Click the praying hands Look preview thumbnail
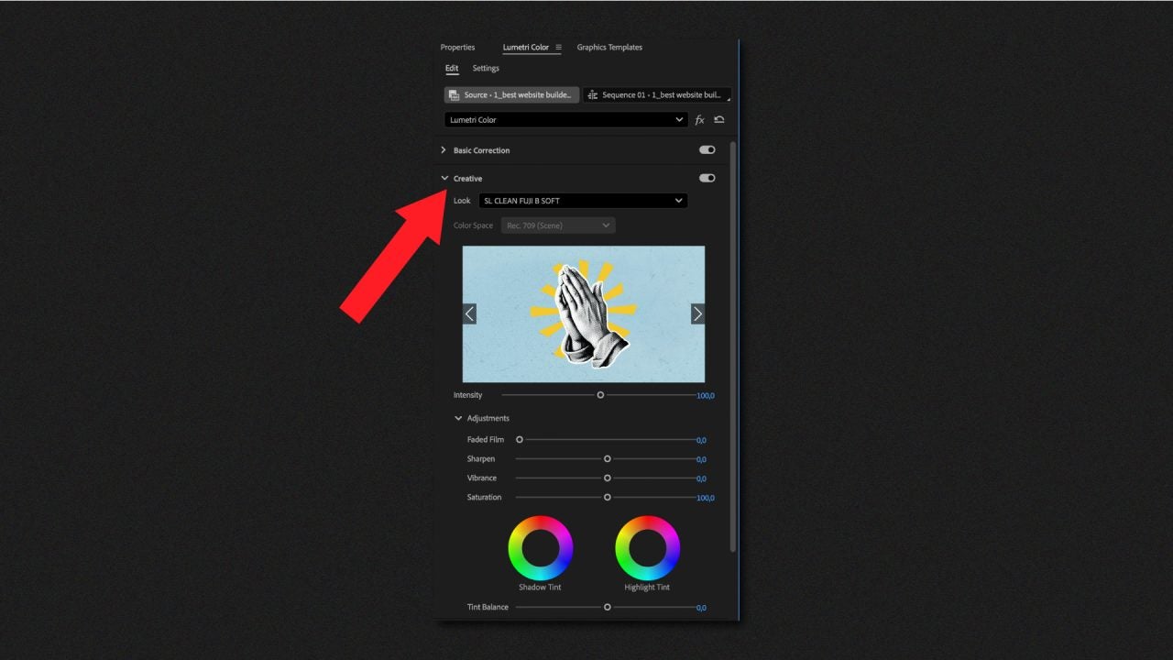The image size is (1173, 660). point(584,313)
